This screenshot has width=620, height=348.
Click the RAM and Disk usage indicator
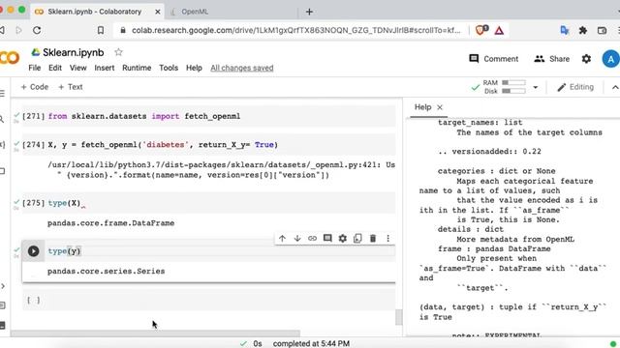coord(505,87)
